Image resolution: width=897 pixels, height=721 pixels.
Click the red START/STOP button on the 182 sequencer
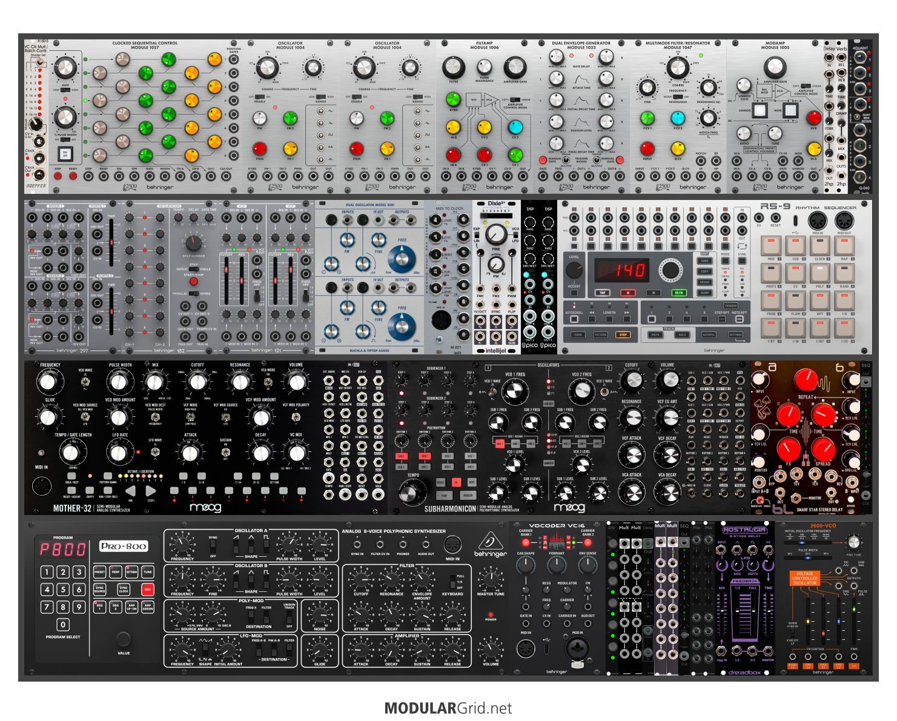[194, 281]
